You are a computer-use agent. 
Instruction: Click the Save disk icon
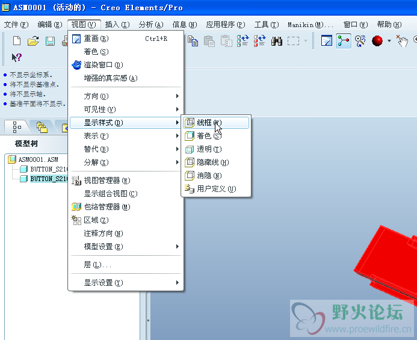coord(50,41)
